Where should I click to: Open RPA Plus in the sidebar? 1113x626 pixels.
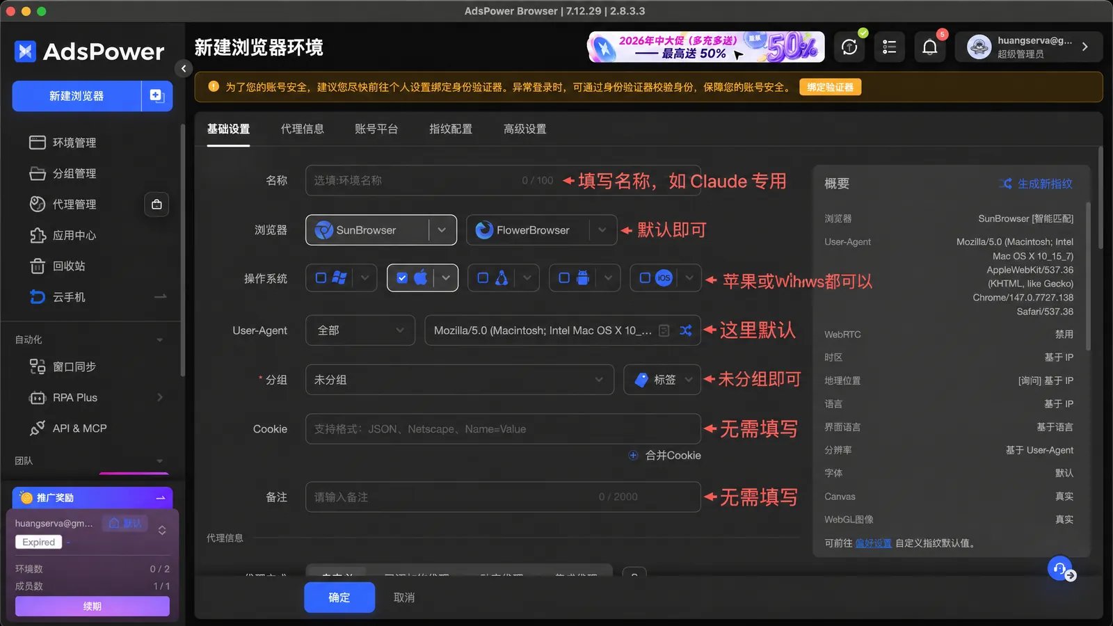pos(63,398)
